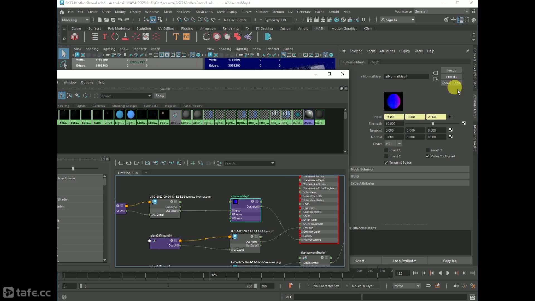
Task: Click the Save scene icon
Action: 113,20
